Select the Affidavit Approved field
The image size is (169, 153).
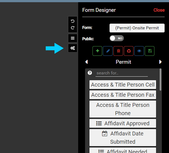pos(123,123)
